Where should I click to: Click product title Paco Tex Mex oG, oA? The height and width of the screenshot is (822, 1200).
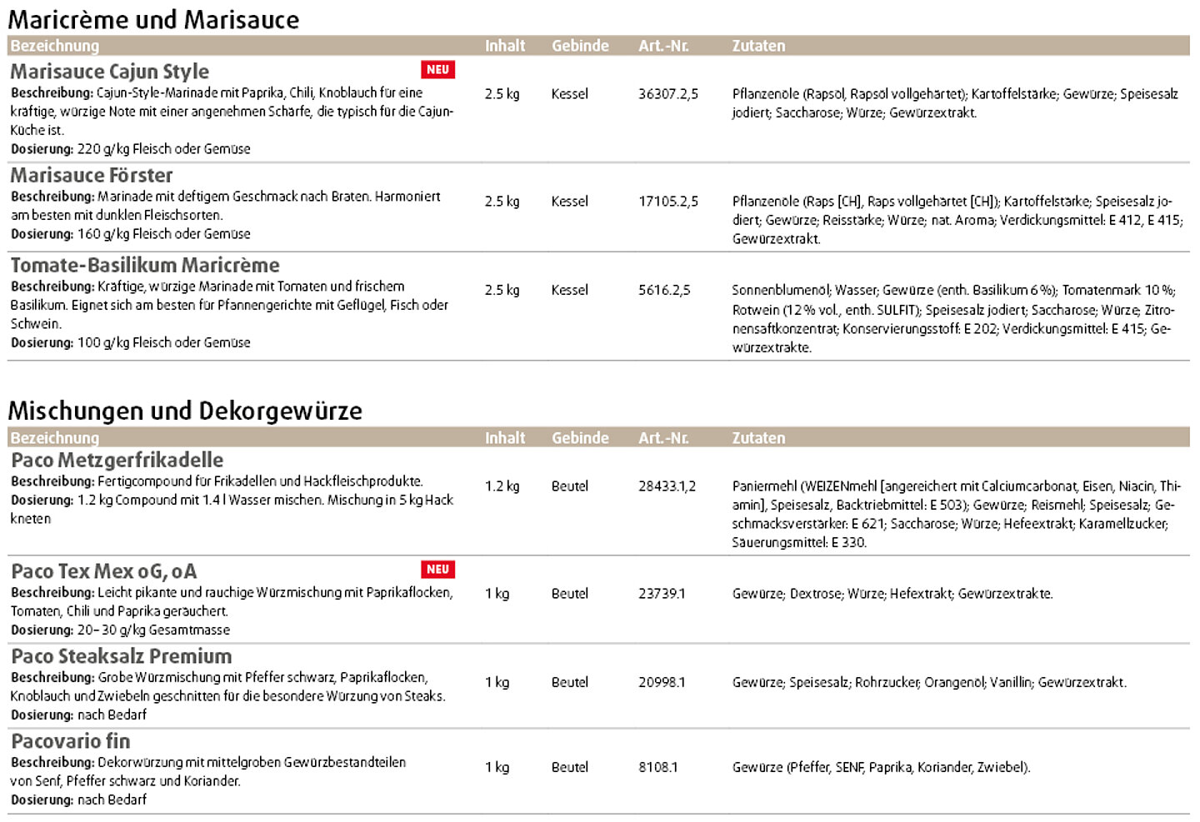pyautogui.click(x=104, y=571)
